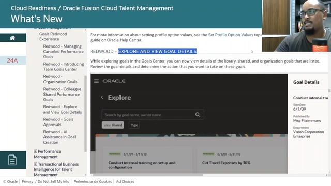Click the magnifier search icon

tap(198, 115)
